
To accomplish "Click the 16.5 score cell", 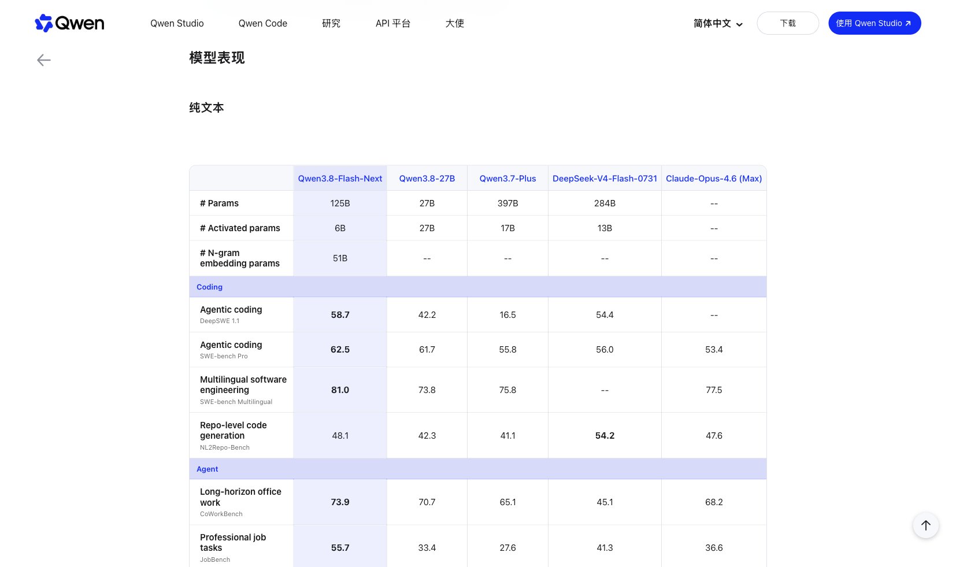I will click(507, 315).
